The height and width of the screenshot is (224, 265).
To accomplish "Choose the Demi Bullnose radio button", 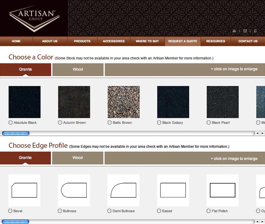I will (109, 211).
